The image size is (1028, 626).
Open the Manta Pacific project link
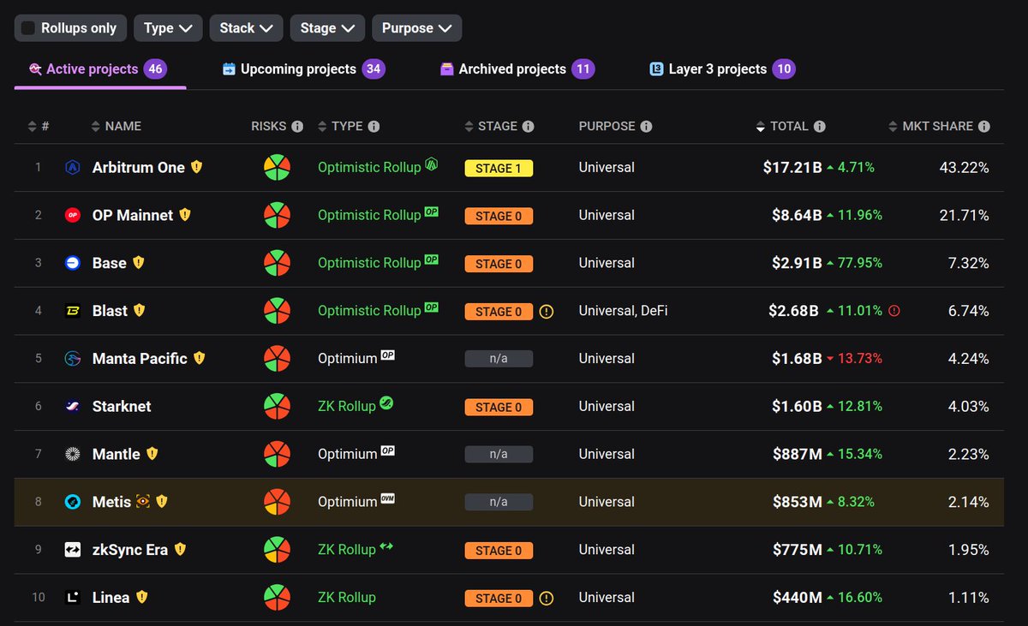(140, 359)
